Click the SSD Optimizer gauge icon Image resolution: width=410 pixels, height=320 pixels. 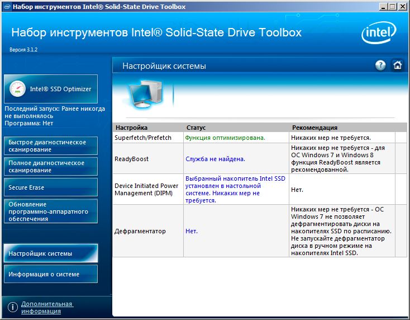(x=17, y=89)
